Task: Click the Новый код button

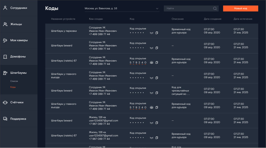Action: pyautogui.click(x=241, y=9)
